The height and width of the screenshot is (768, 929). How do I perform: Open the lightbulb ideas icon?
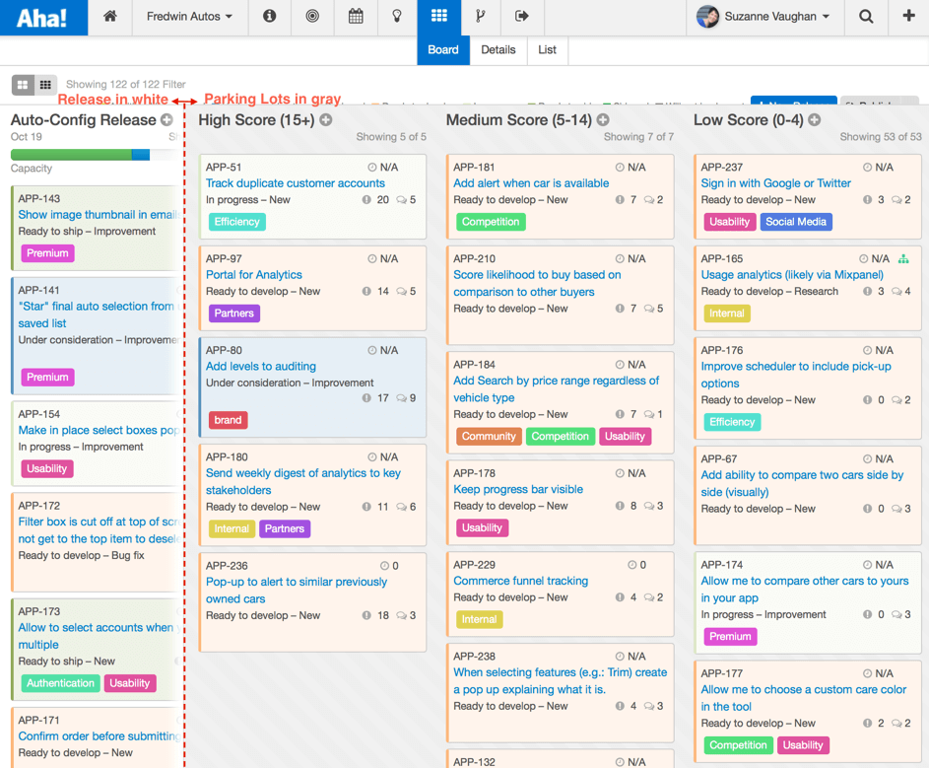[x=397, y=17]
